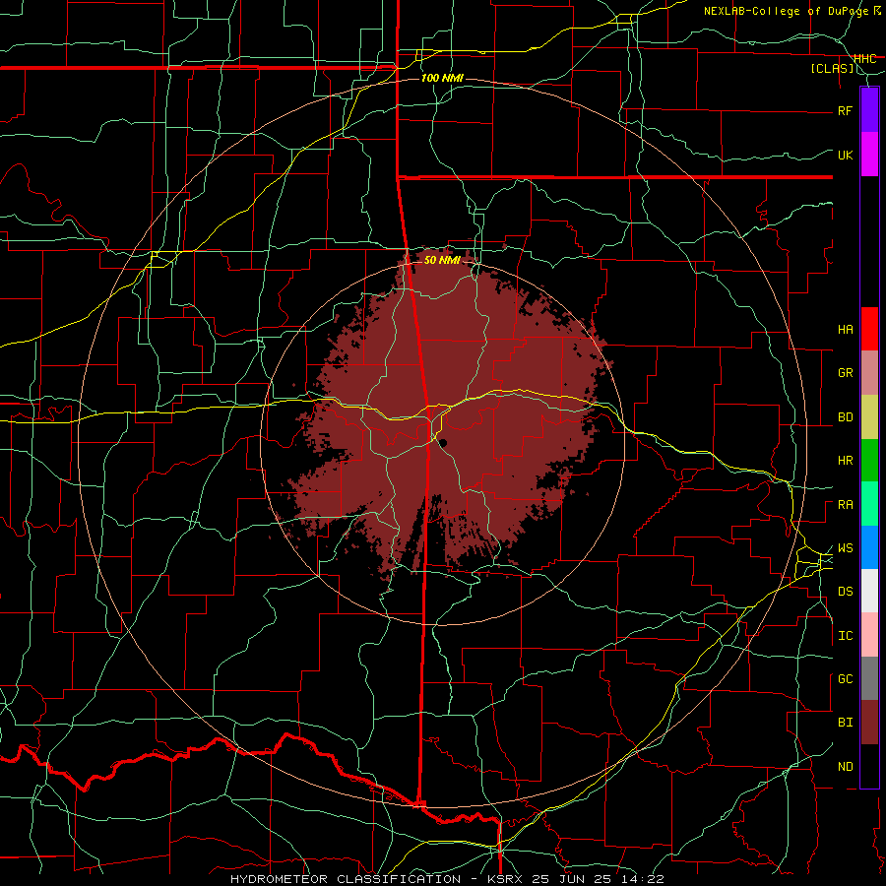This screenshot has height=886, width=886.
Task: Click the BD legend label
Action: tap(845, 417)
